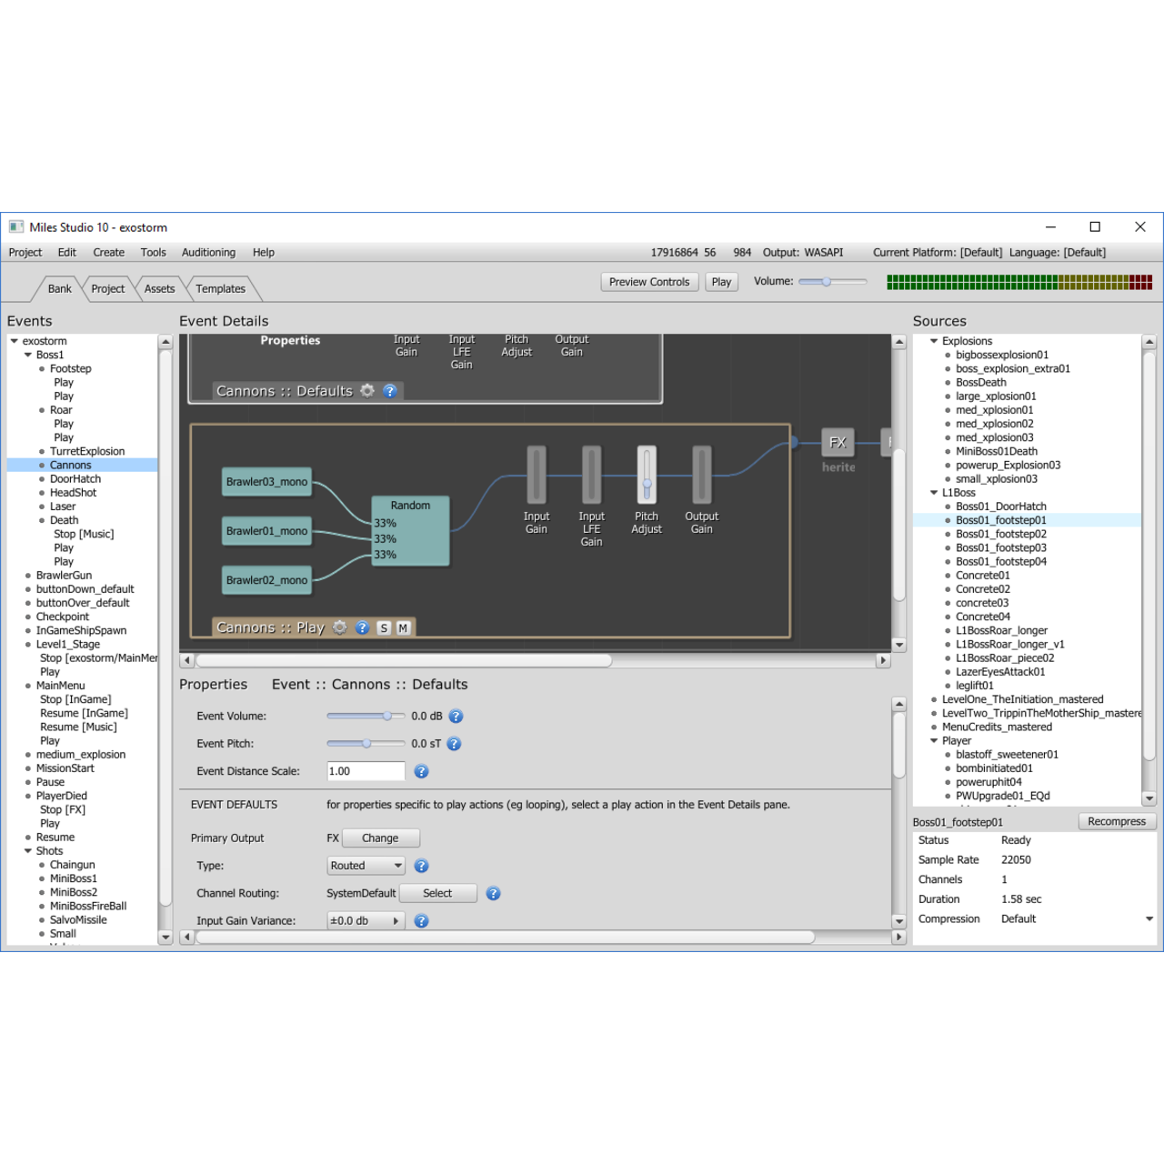Click the Event Distance Scale field
1164x1164 pixels.
366,771
